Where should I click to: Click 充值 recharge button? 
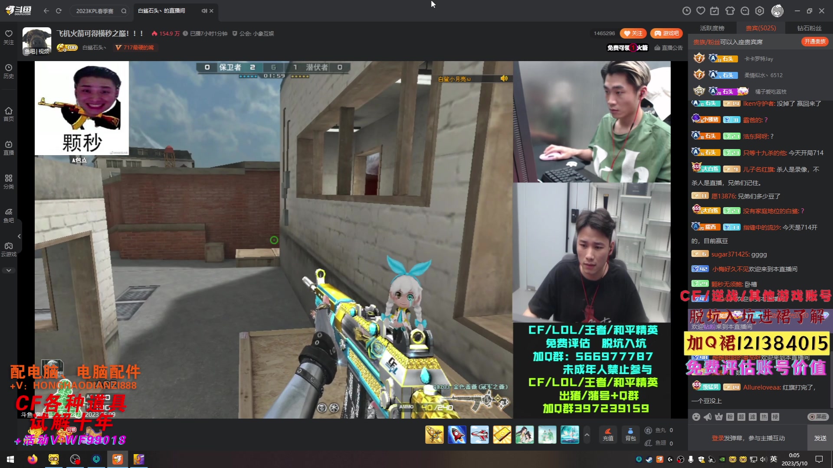(x=608, y=435)
